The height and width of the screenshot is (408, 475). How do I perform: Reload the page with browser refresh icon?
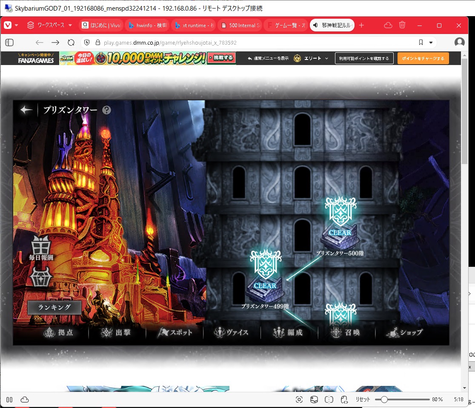tap(71, 42)
